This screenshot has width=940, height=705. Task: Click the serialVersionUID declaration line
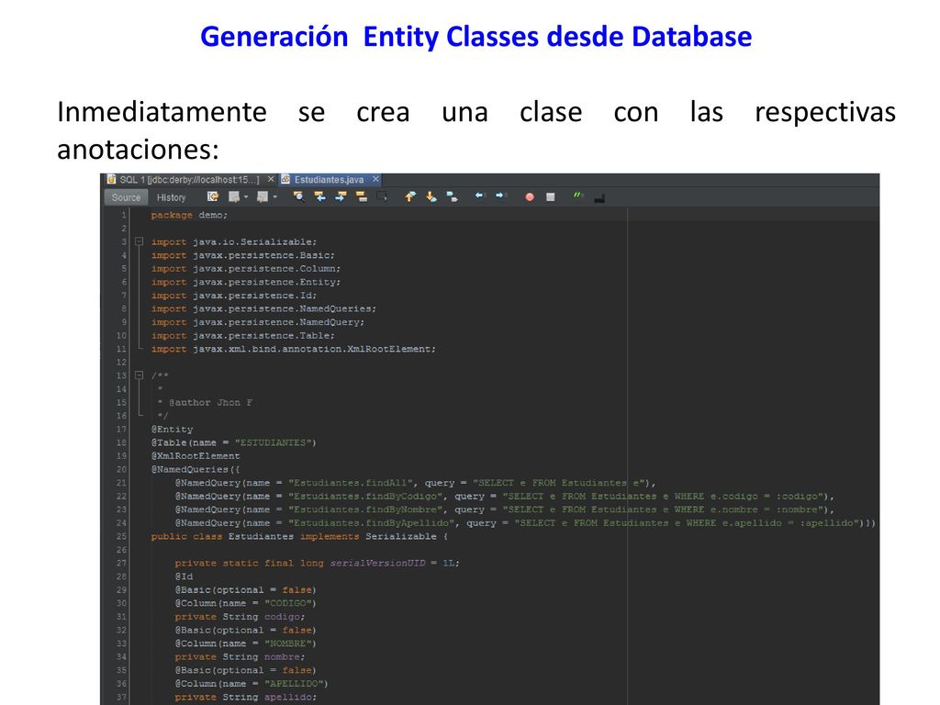[317, 563]
